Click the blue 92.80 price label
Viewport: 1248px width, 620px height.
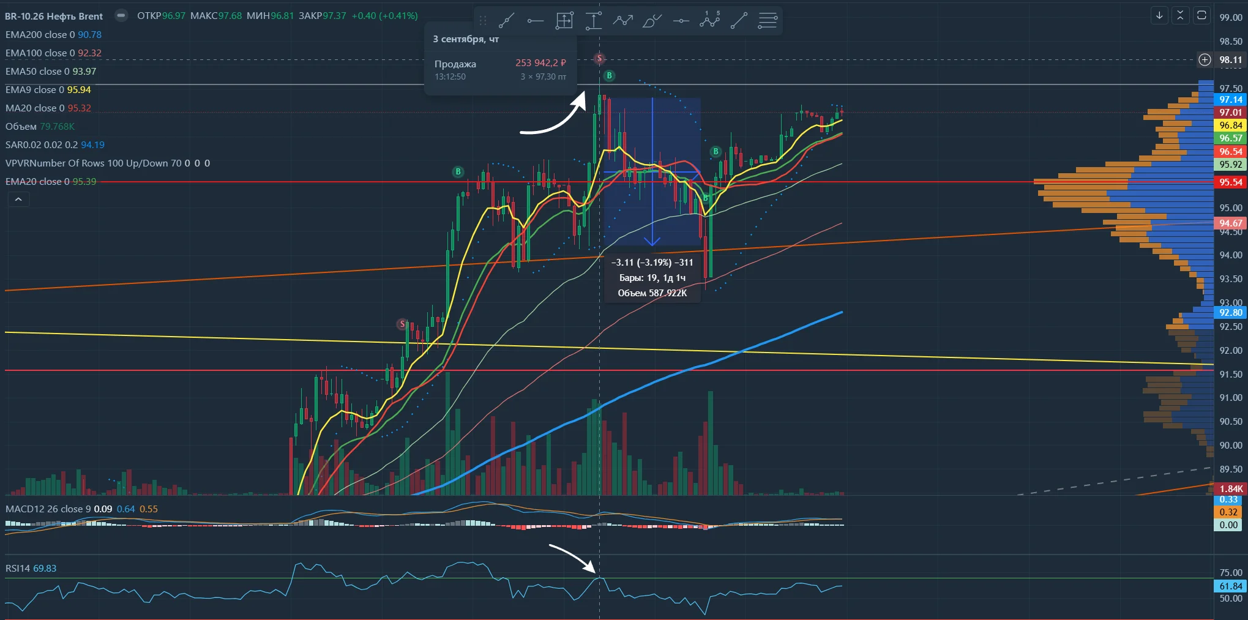click(x=1230, y=313)
